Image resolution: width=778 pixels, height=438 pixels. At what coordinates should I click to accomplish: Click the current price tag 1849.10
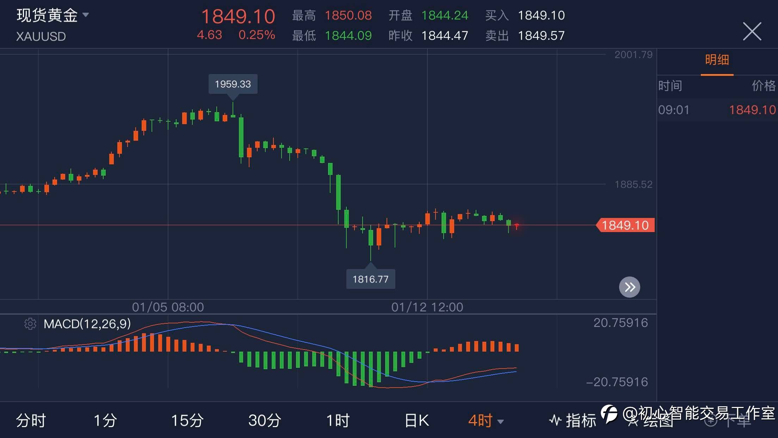tap(625, 225)
